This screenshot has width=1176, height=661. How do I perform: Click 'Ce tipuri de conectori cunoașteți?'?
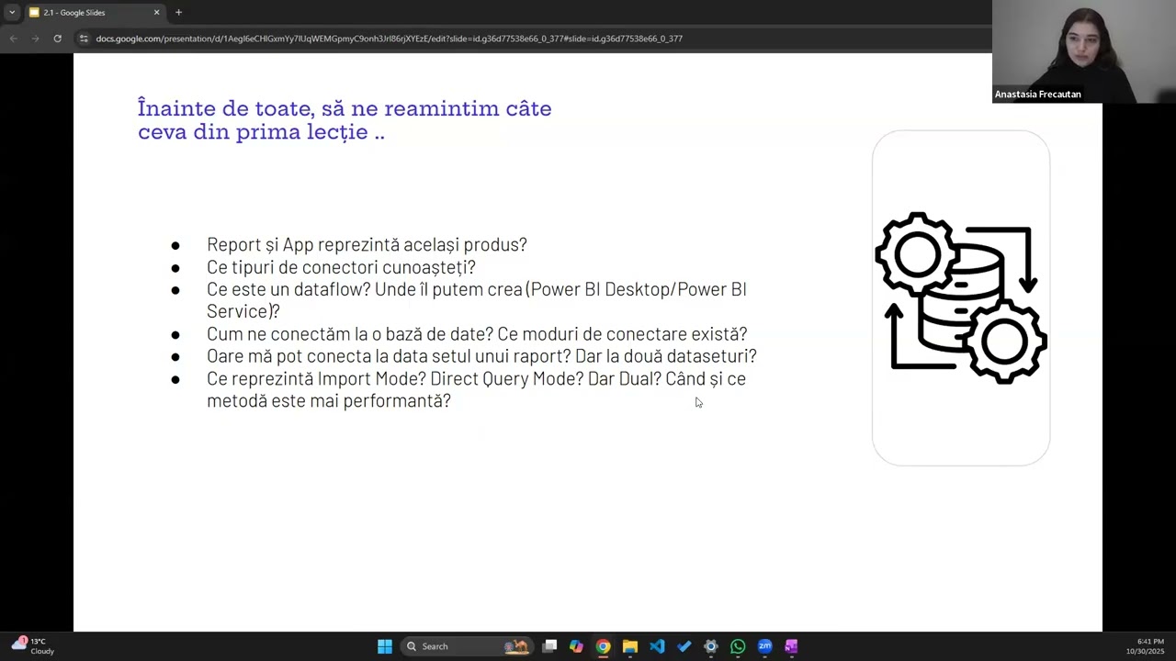pos(341,267)
